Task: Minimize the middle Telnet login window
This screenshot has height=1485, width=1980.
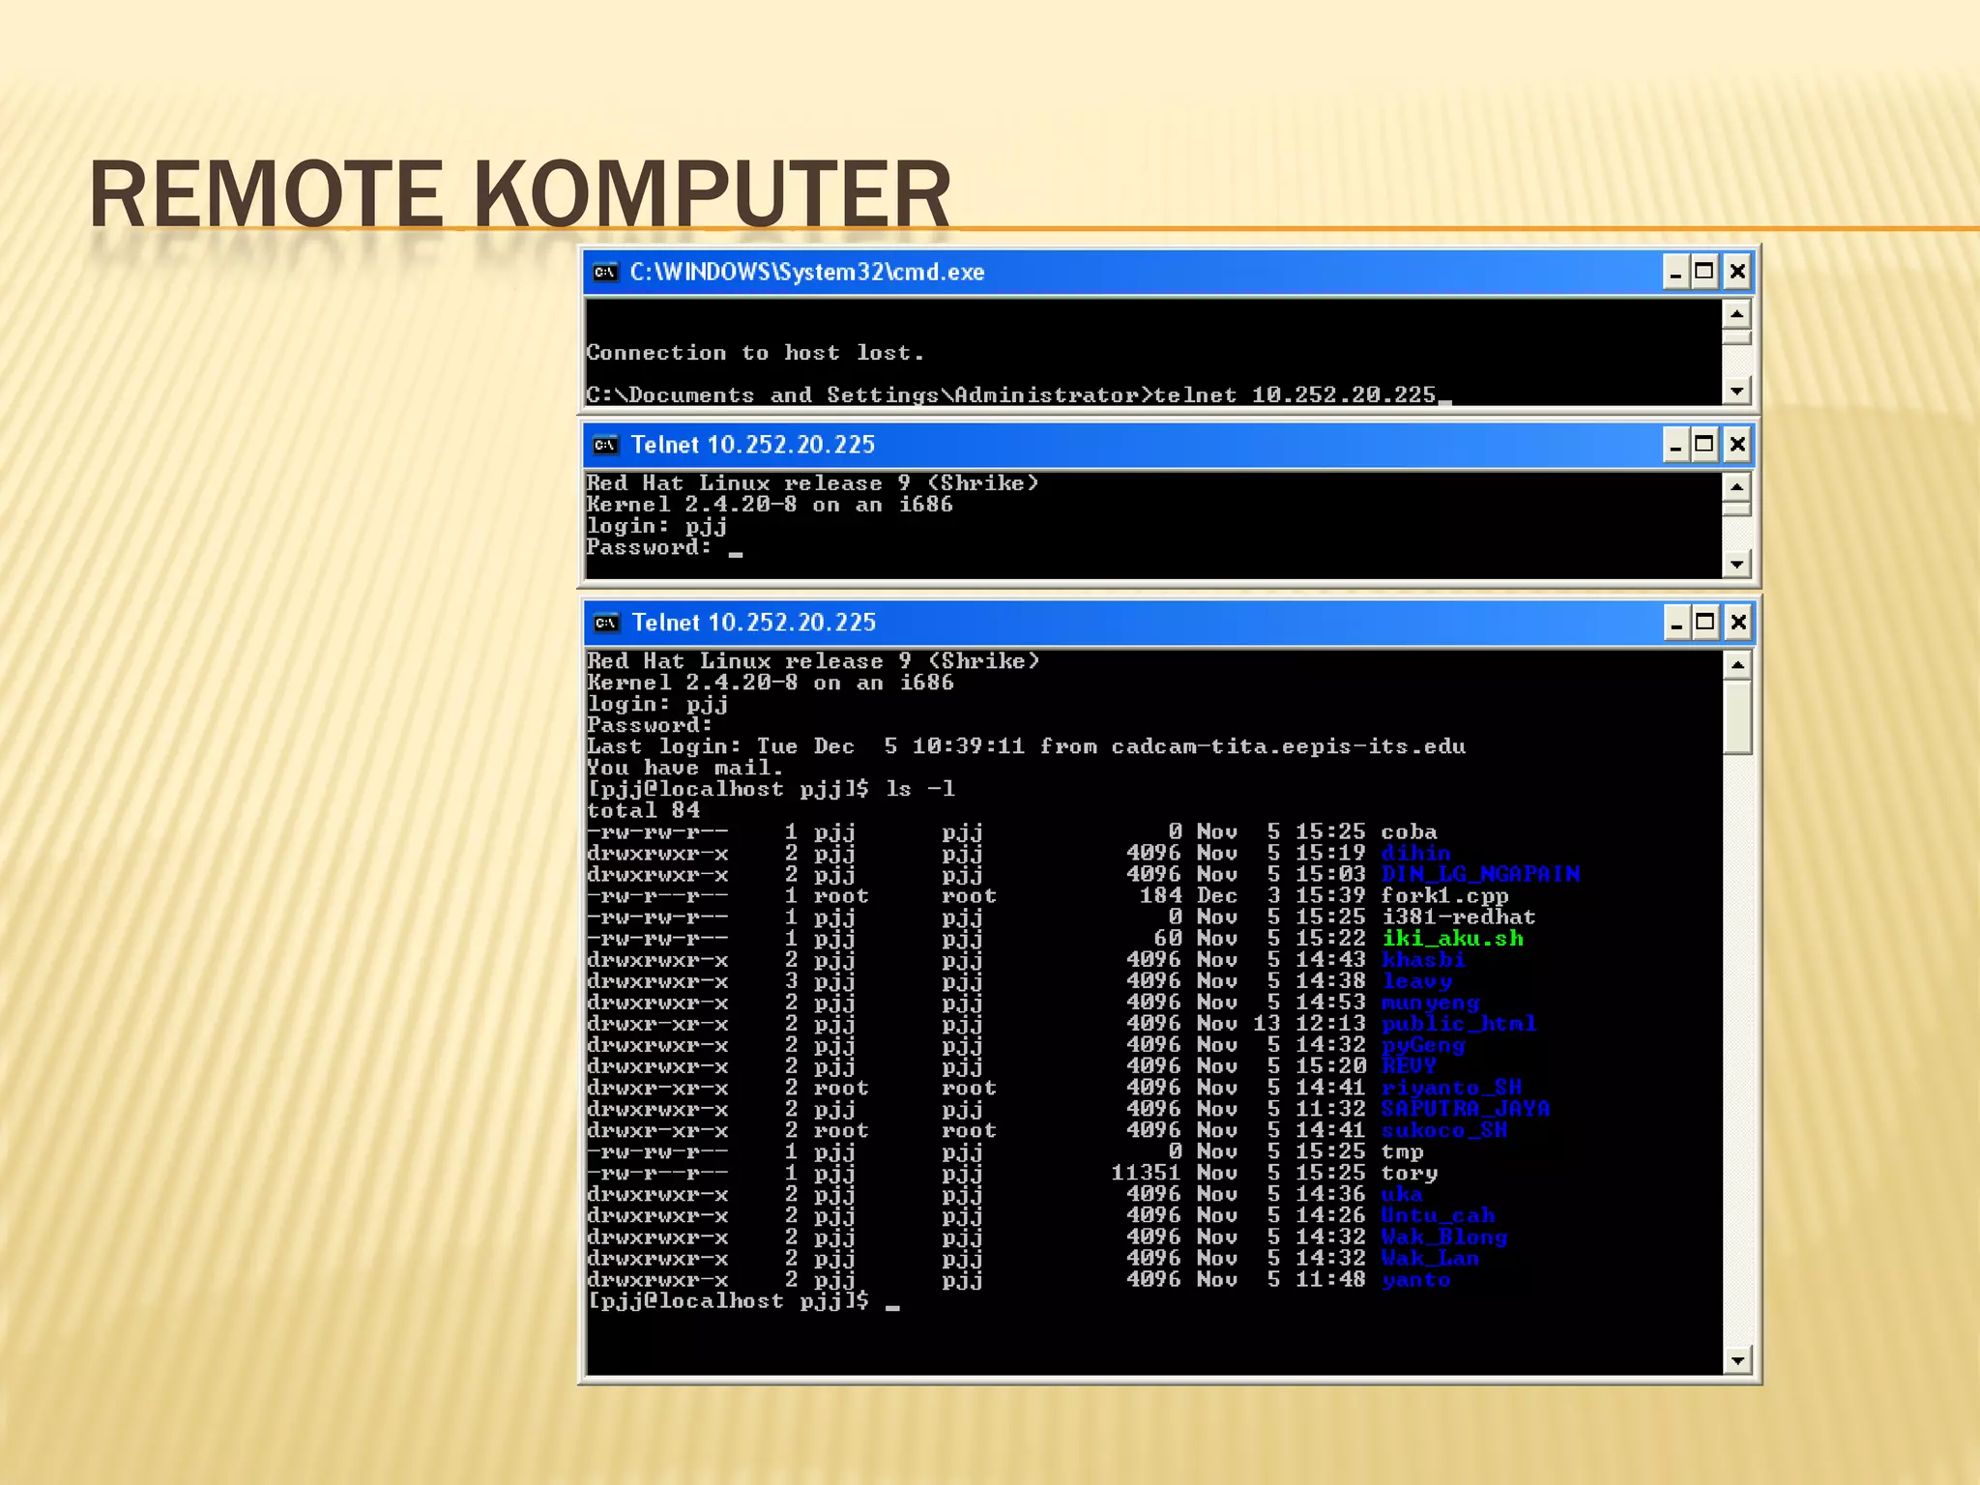Action: click(x=1675, y=445)
